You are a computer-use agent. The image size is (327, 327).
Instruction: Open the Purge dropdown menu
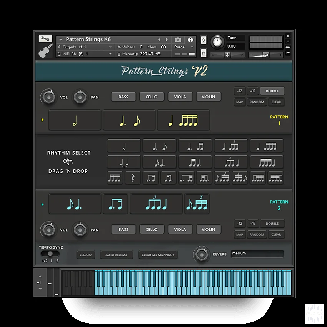(184, 47)
